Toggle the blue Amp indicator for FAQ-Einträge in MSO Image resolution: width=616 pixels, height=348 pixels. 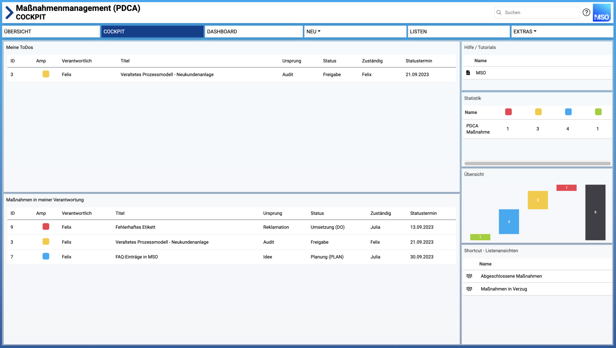tap(46, 256)
